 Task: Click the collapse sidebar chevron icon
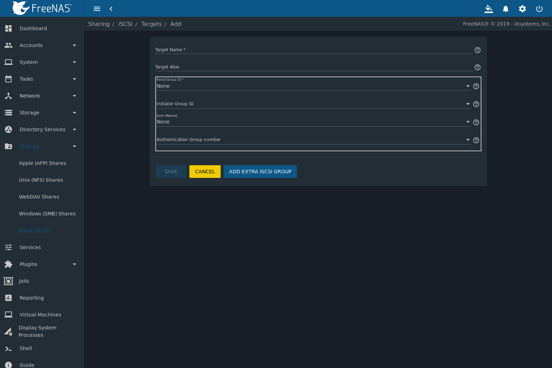(x=111, y=9)
